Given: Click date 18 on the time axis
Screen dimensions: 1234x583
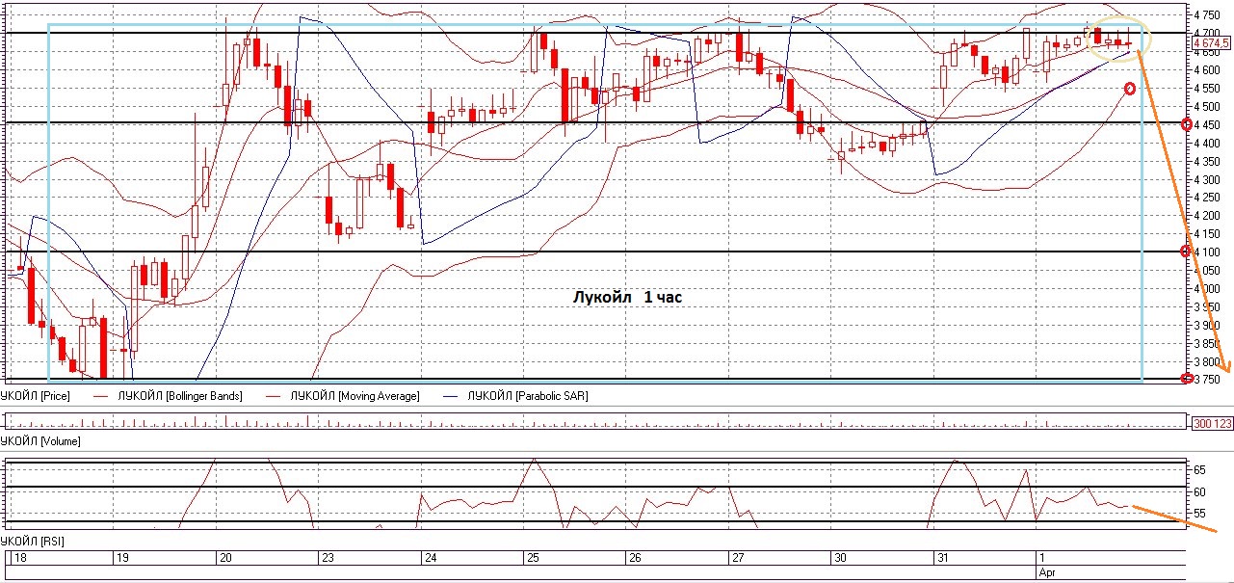Looking at the screenshot, I should [19, 558].
